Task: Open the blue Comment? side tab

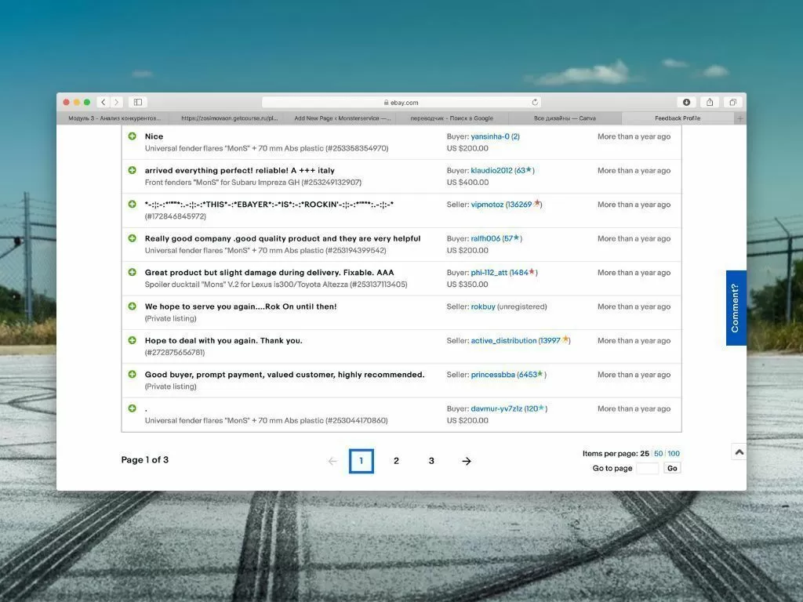Action: click(x=736, y=308)
